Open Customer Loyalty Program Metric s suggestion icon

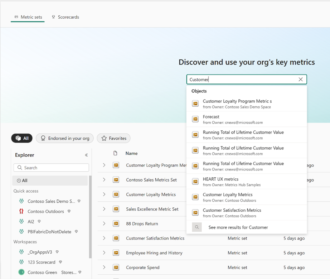195,104
